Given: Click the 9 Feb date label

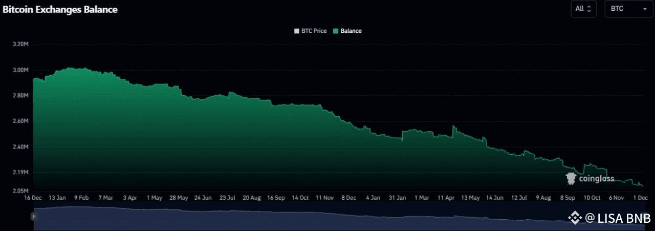Looking at the screenshot, I should pos(82,198).
